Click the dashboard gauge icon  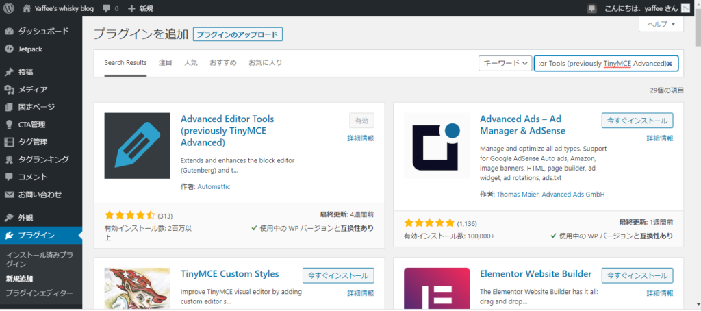click(x=9, y=32)
